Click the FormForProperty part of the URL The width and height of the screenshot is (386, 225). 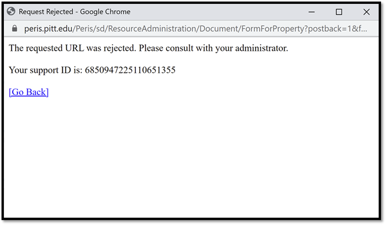273,29
